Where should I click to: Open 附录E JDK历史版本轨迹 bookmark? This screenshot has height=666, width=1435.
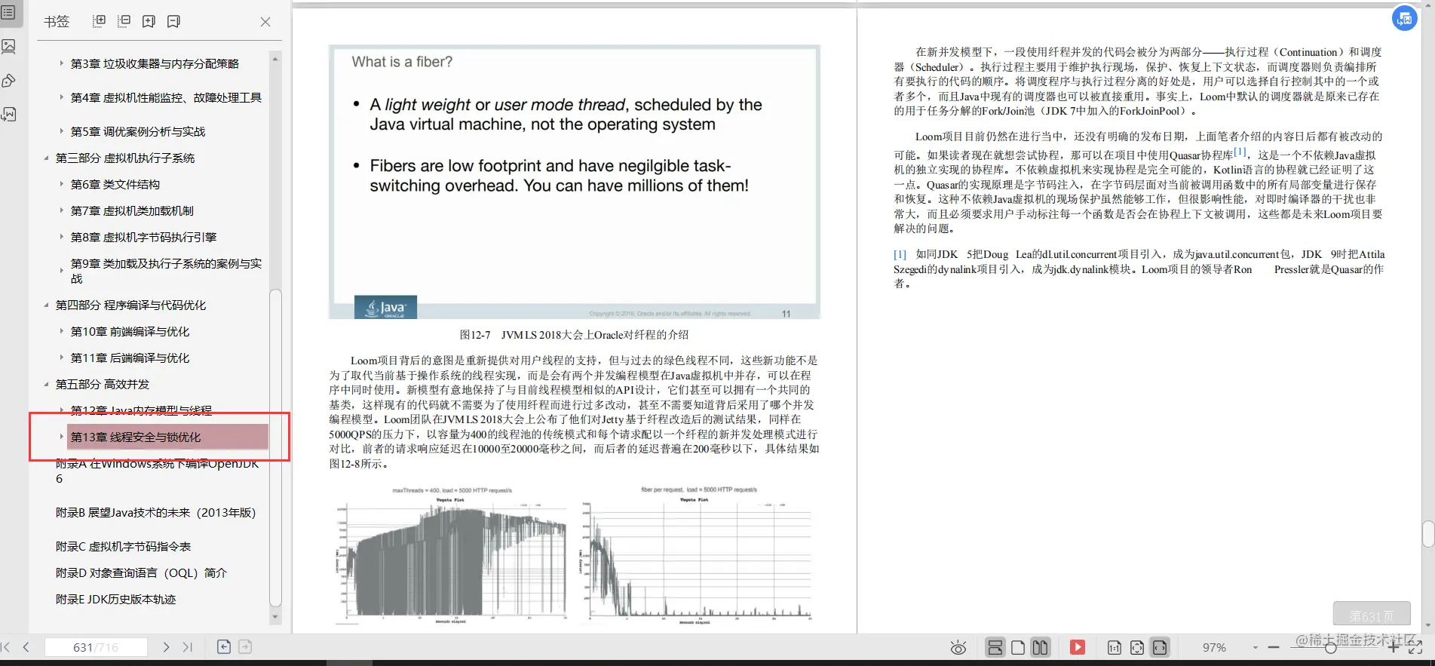(x=115, y=599)
